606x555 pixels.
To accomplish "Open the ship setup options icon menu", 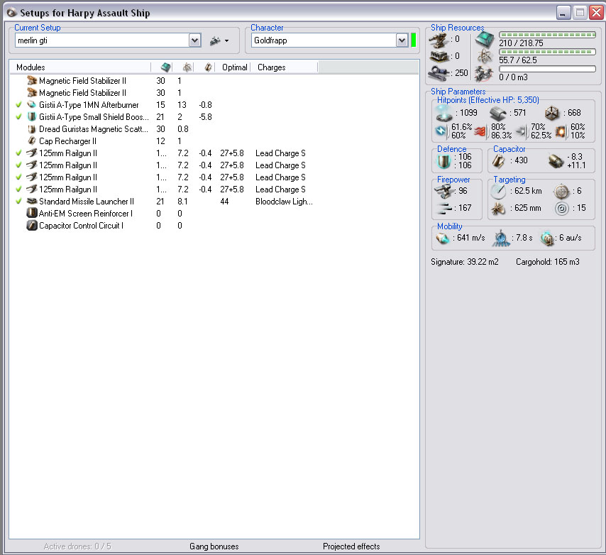I will click(x=219, y=40).
